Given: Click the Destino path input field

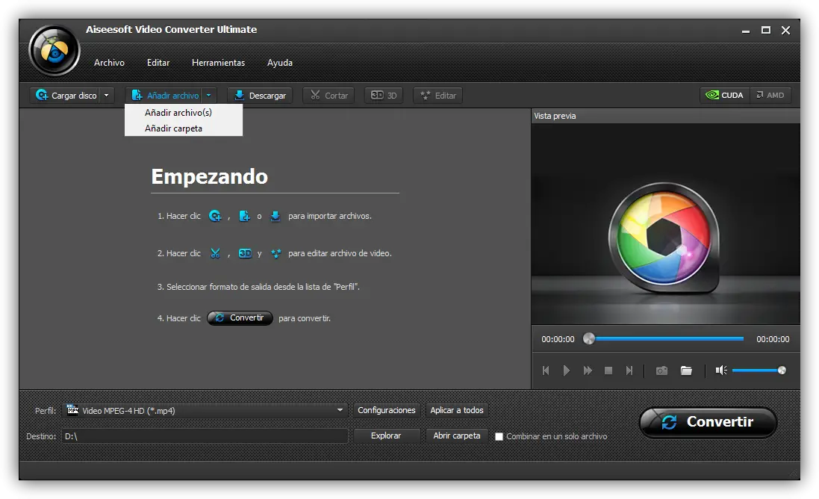Looking at the screenshot, I should 205,436.
